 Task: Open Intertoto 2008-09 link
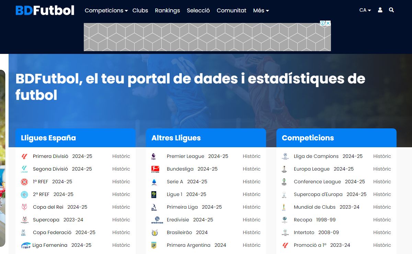316,232
